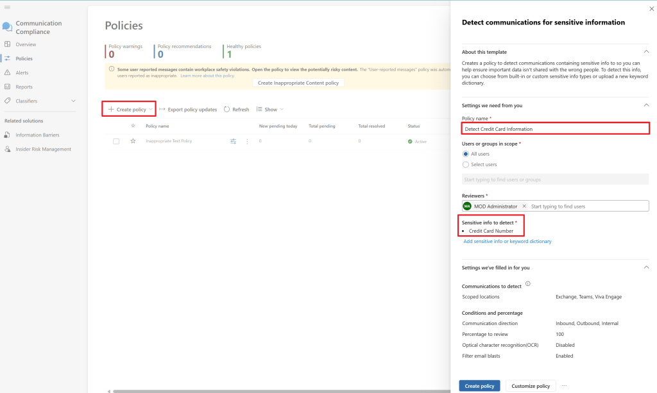
Task: Select the All users radio button
Action: (x=466, y=154)
